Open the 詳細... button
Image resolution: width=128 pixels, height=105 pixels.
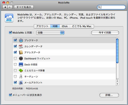coord(109,95)
